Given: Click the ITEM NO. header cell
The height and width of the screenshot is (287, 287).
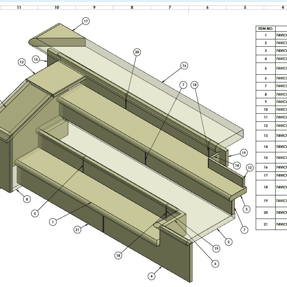Looking at the screenshot, I should [266, 29].
